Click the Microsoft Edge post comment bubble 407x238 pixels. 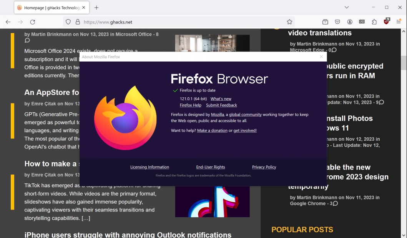point(334,50)
